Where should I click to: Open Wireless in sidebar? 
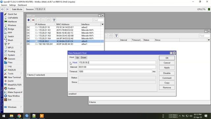coord(12,25)
